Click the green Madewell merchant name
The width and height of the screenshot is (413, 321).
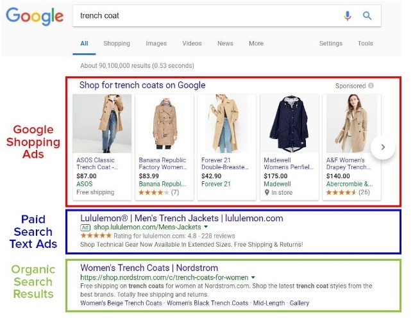coord(277,184)
